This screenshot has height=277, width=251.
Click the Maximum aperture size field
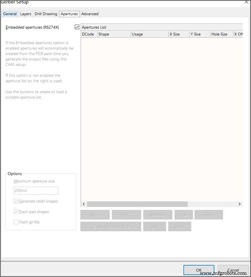tap(36, 191)
